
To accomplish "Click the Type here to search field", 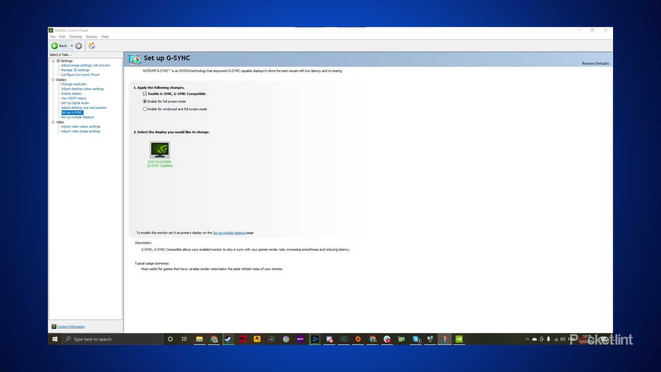I will click(110, 339).
